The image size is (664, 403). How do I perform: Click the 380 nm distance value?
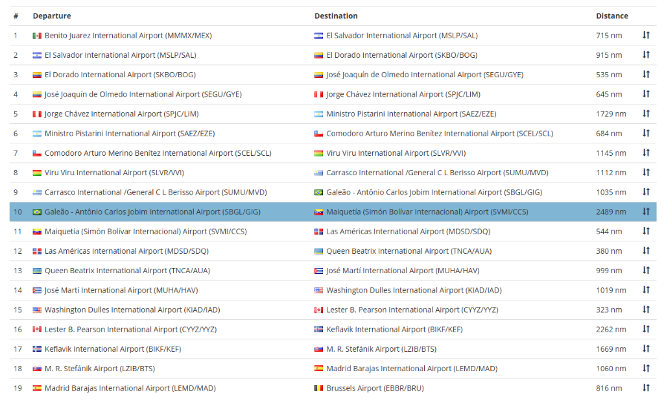tap(609, 251)
